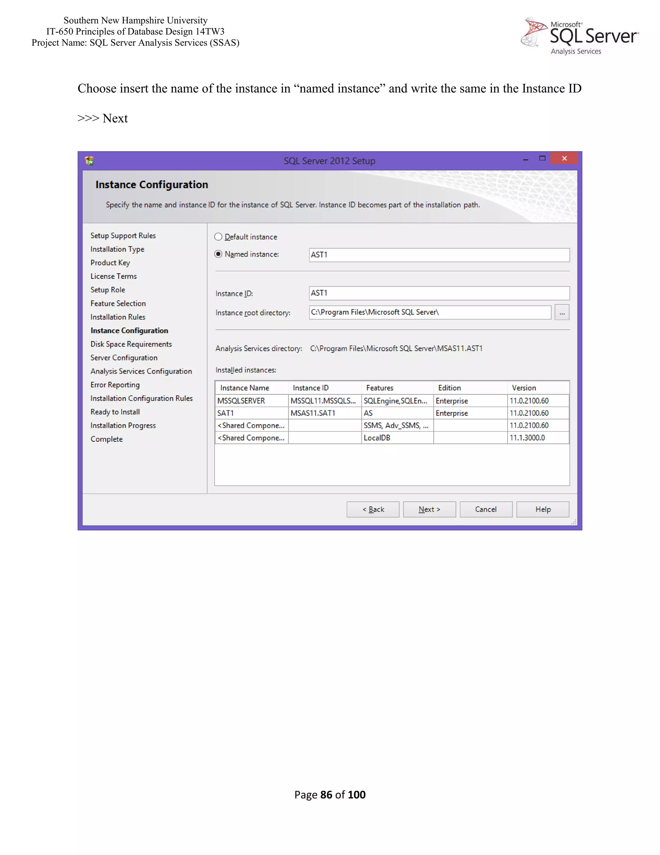Click the Back button
The width and height of the screenshot is (660, 855).
point(373,509)
